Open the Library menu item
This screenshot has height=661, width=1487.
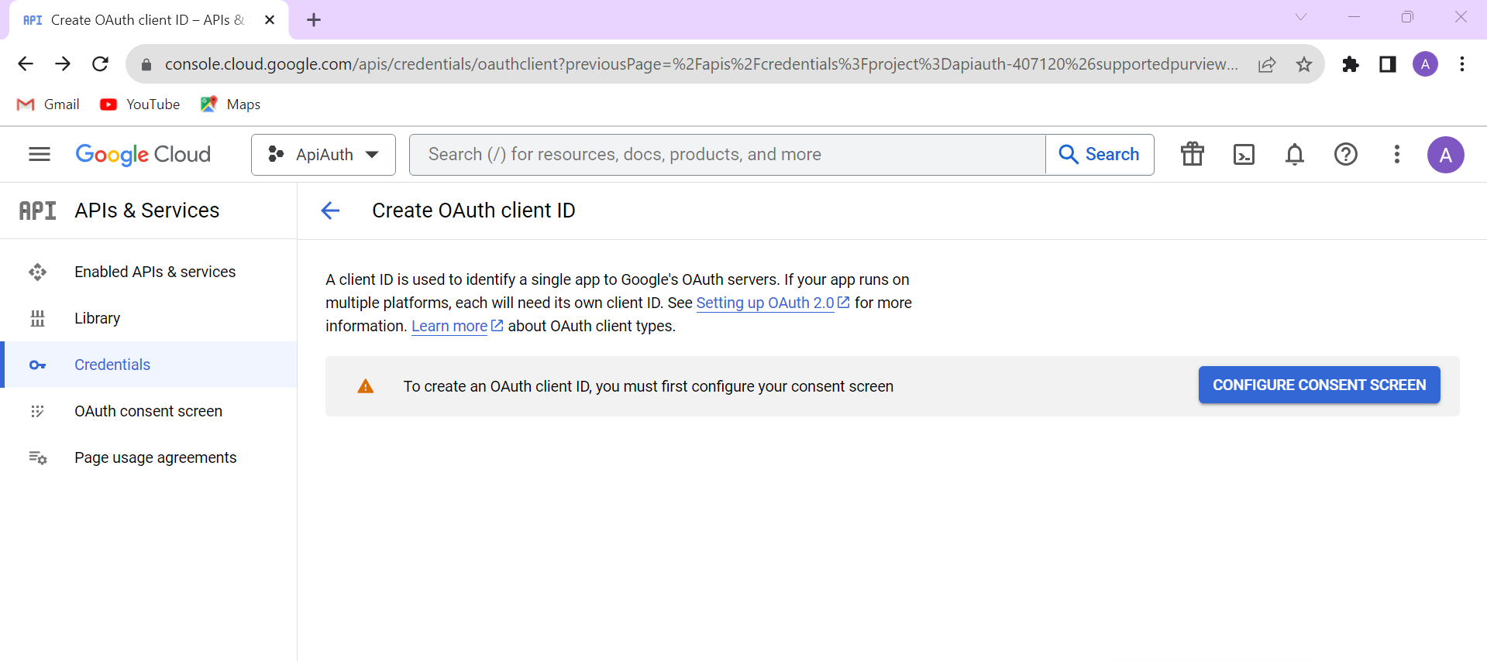(x=149, y=318)
